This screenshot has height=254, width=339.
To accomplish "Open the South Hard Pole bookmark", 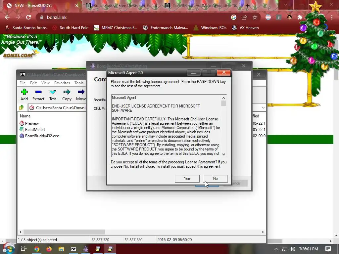I will (71, 28).
